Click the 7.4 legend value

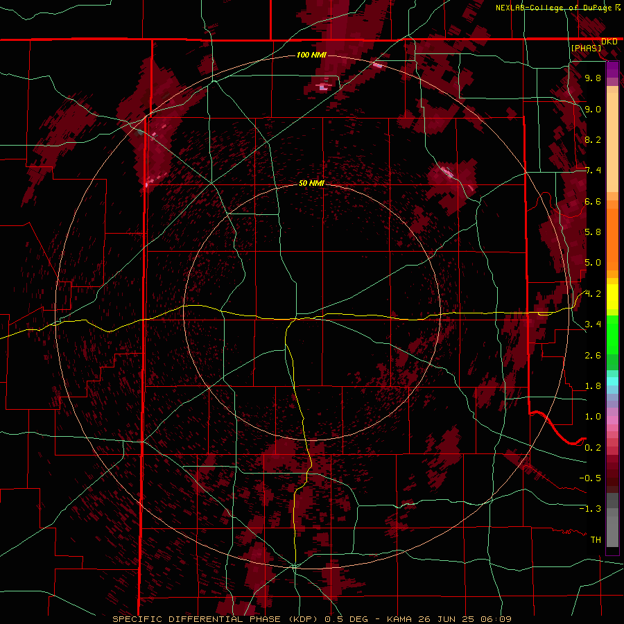(x=593, y=171)
